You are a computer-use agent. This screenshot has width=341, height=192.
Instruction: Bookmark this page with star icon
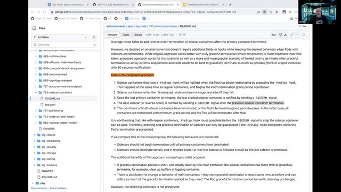pyautogui.click(x=277, y=12)
